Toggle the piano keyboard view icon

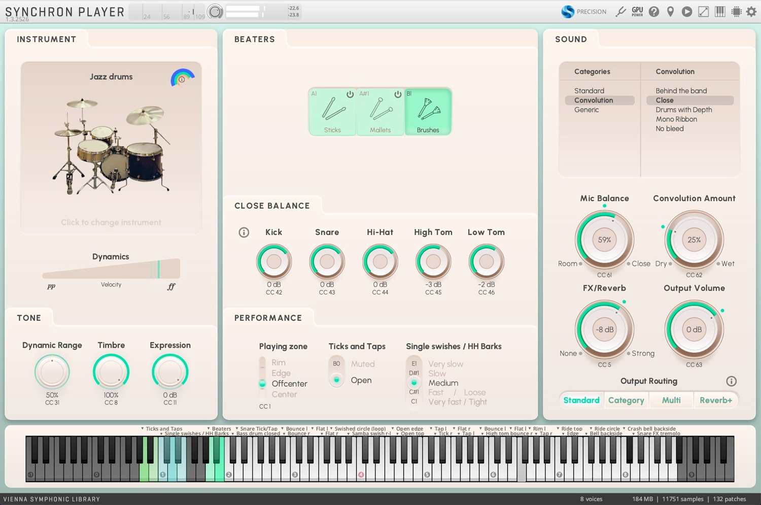point(720,12)
